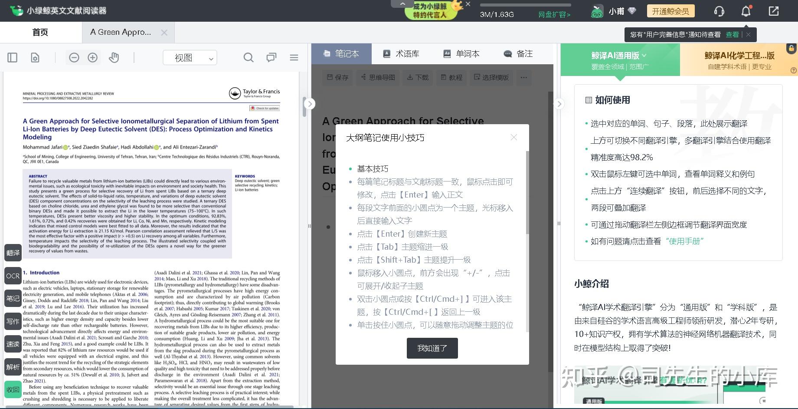The height and width of the screenshot is (409, 798).
Task: Click 教程 in notebook toolbar
Action: (451, 77)
